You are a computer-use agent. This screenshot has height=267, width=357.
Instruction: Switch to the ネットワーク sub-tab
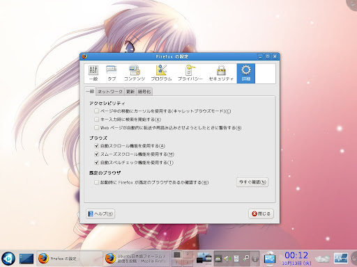tap(110, 92)
